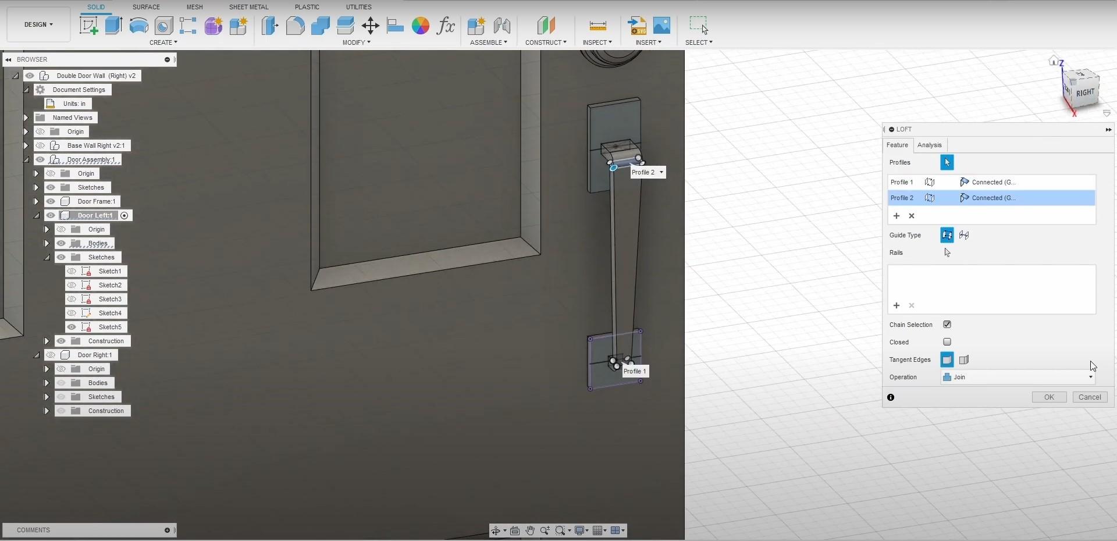Switch to the MESH tab
Viewport: 1117px width, 541px height.
pos(194,7)
